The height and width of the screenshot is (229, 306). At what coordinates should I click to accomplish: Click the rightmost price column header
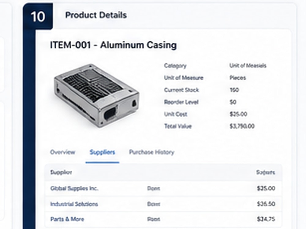coord(266,172)
